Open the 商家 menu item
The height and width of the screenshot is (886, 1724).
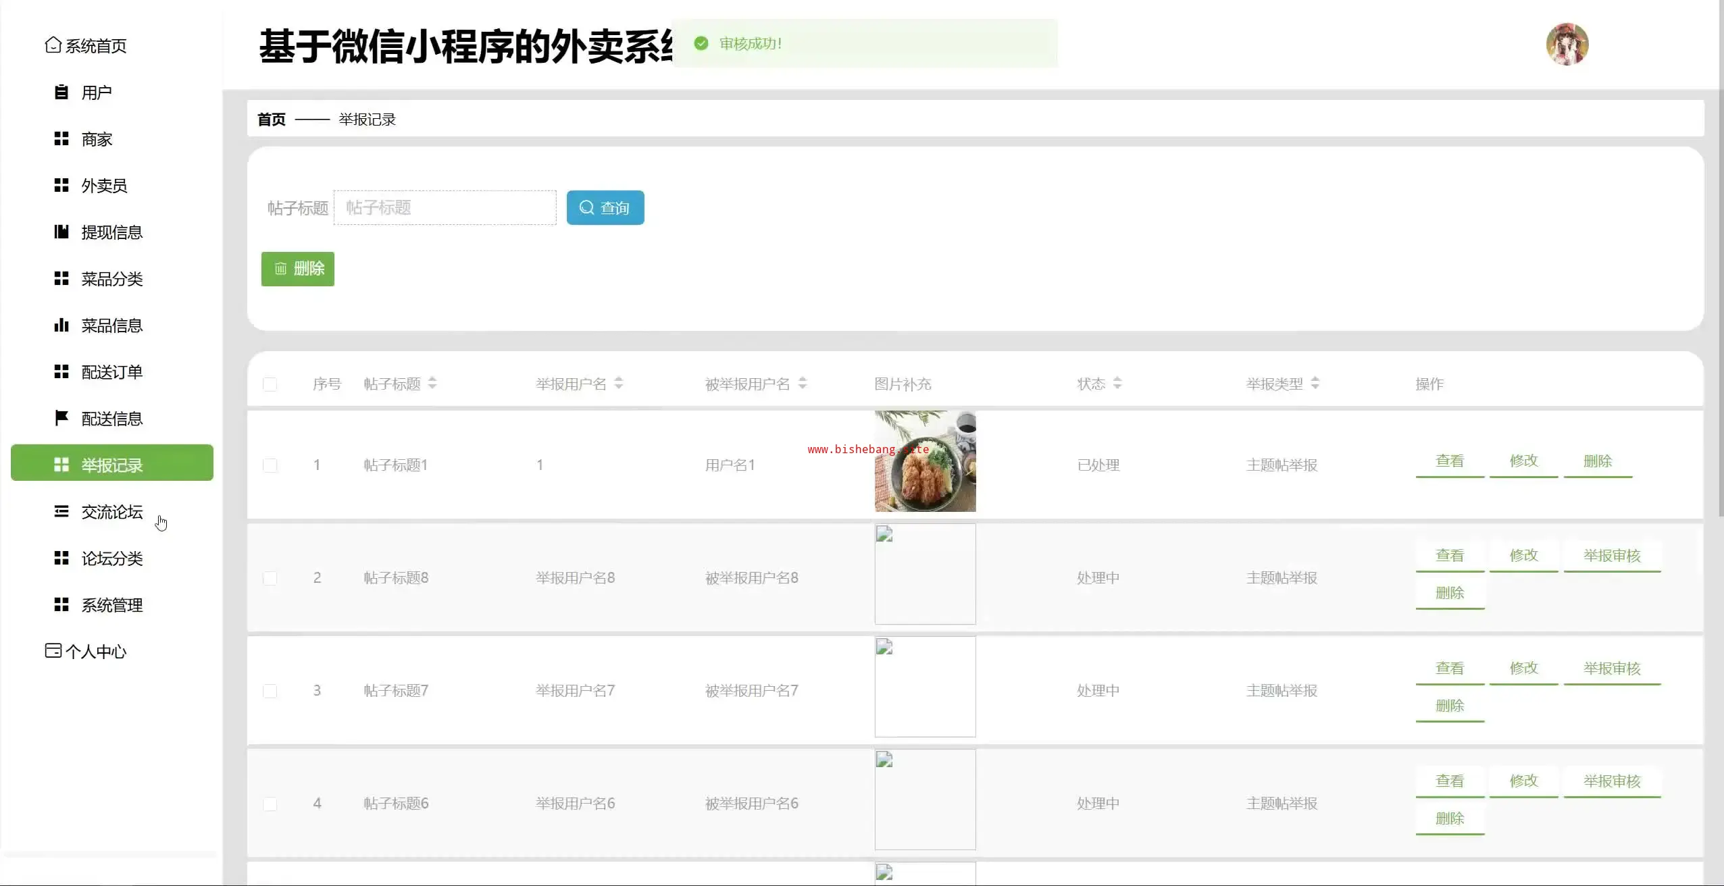pyautogui.click(x=97, y=139)
